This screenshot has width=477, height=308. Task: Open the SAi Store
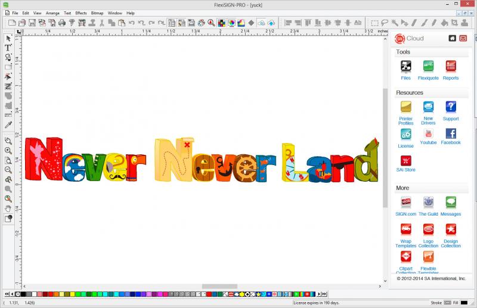point(406,163)
